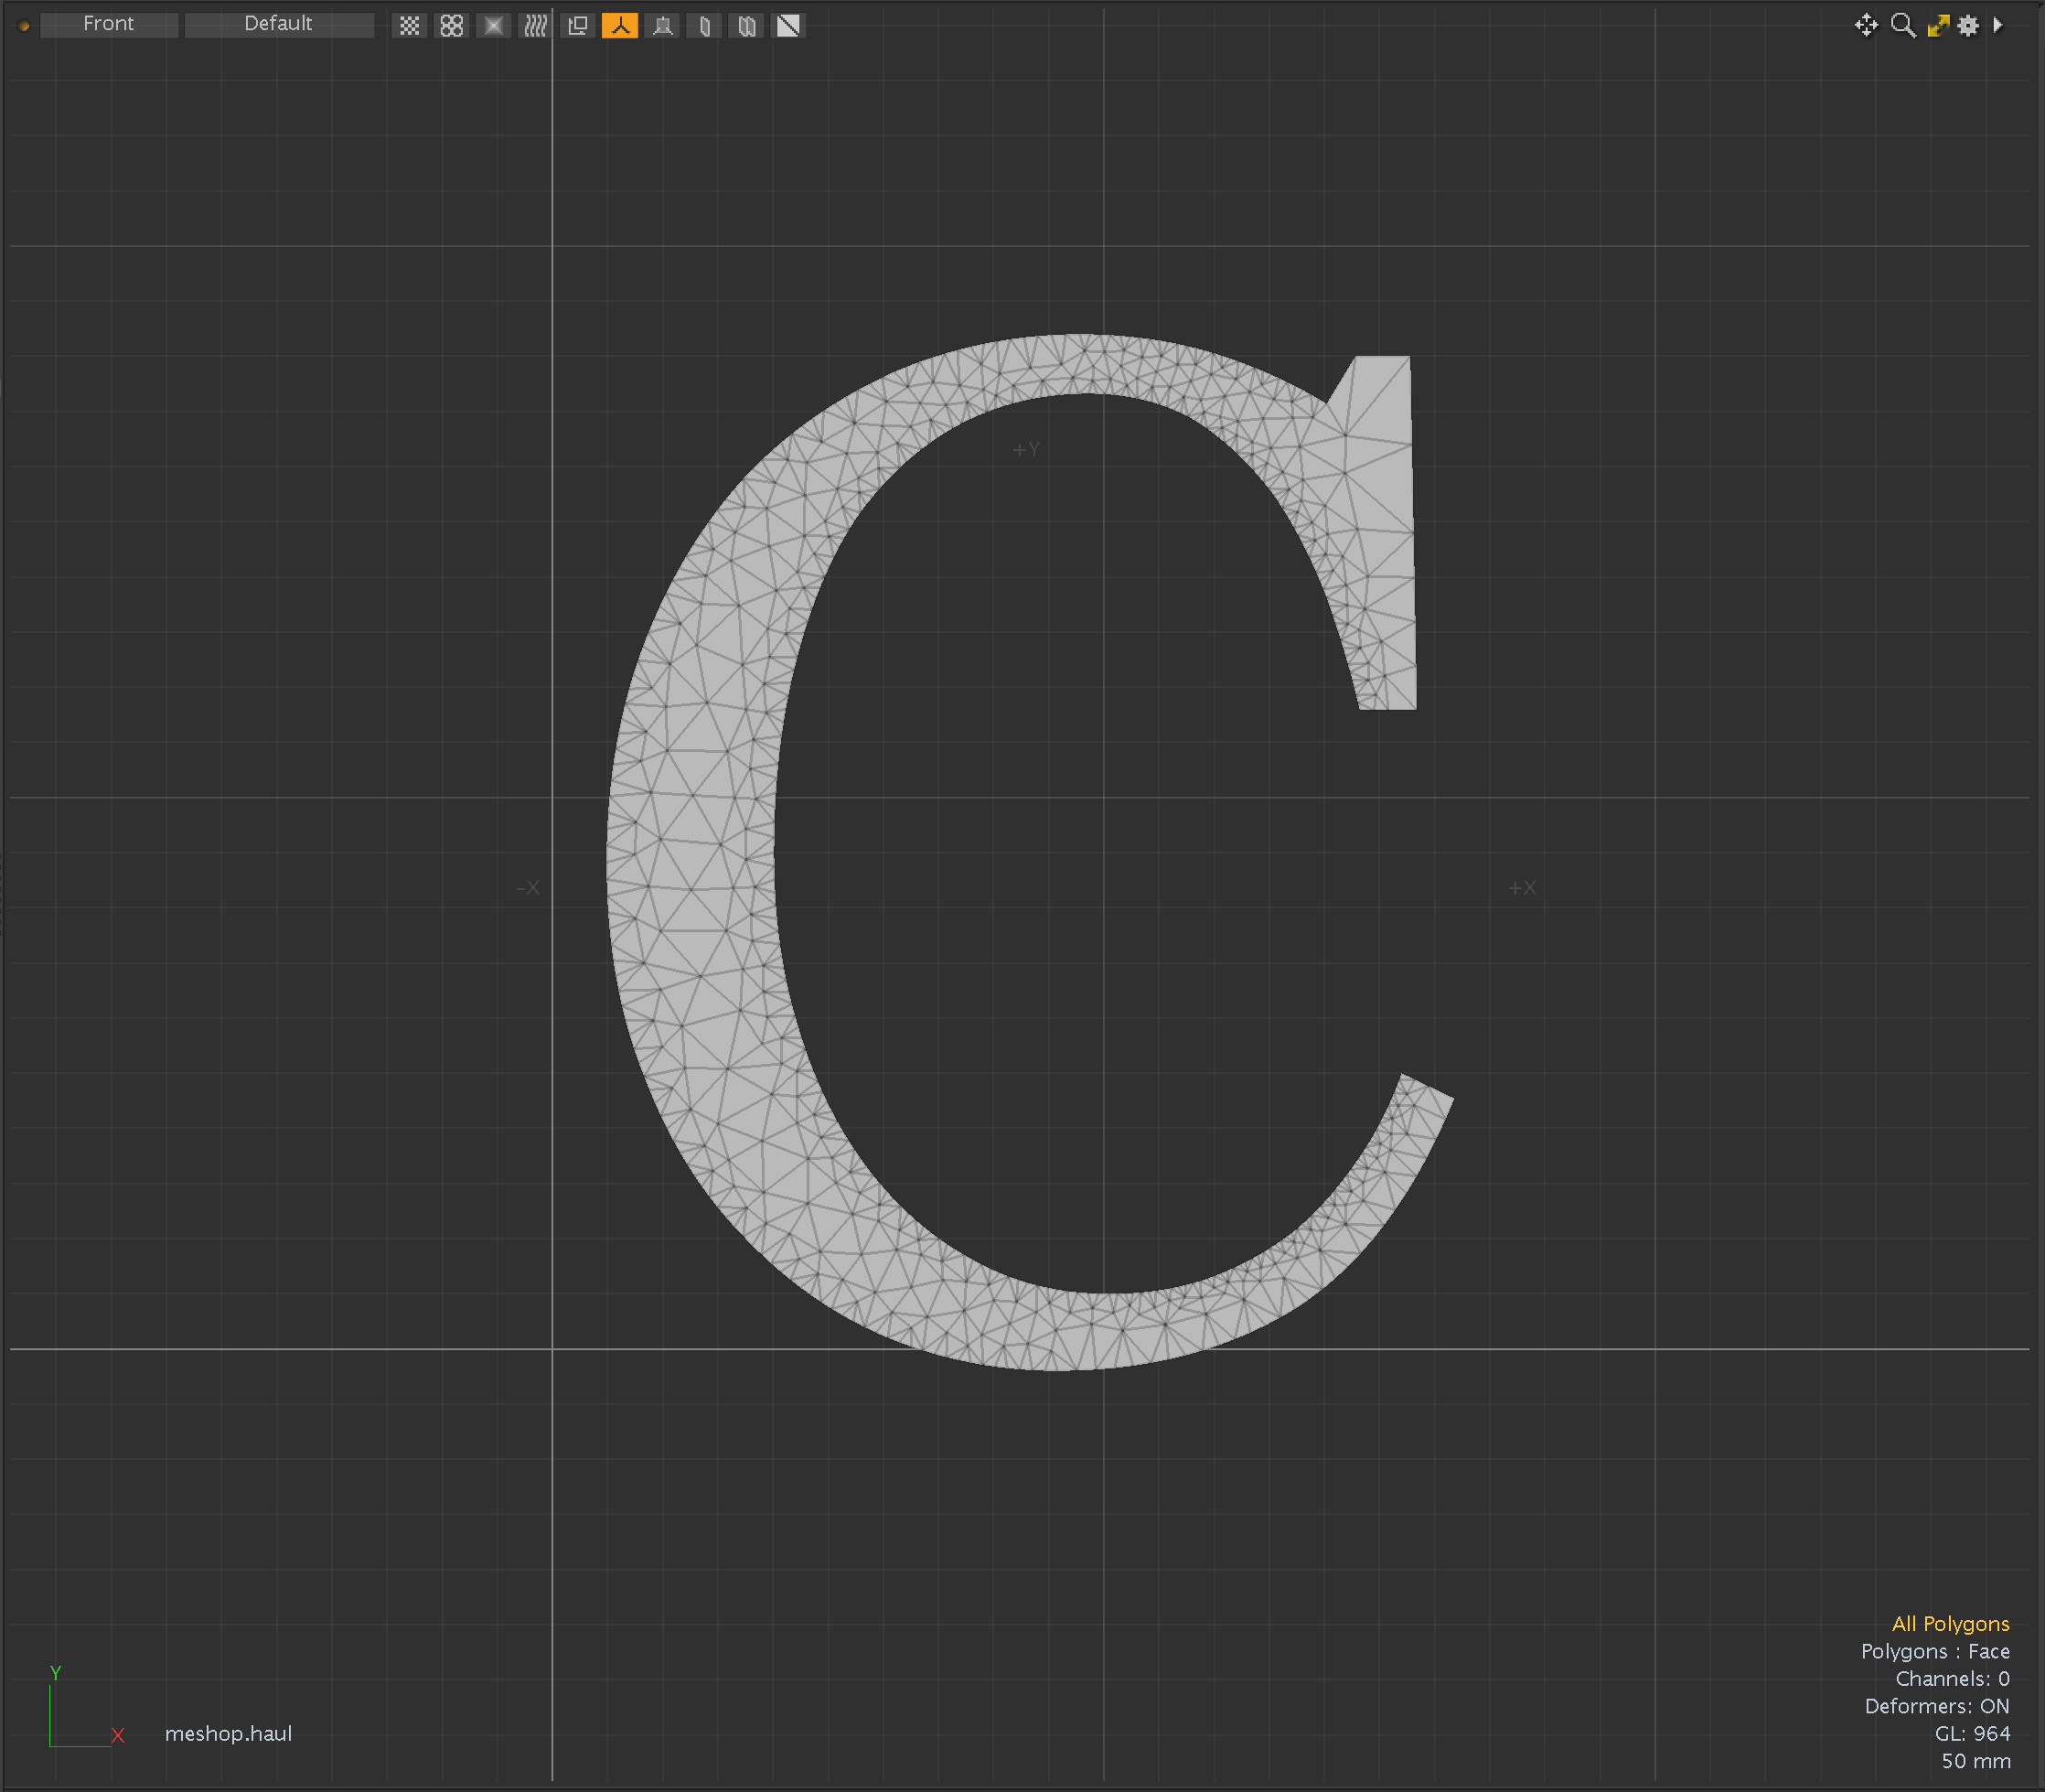2045x1792 pixels.
Task: Expand the right-pointing arrow menu
Action: pyautogui.click(x=1998, y=25)
